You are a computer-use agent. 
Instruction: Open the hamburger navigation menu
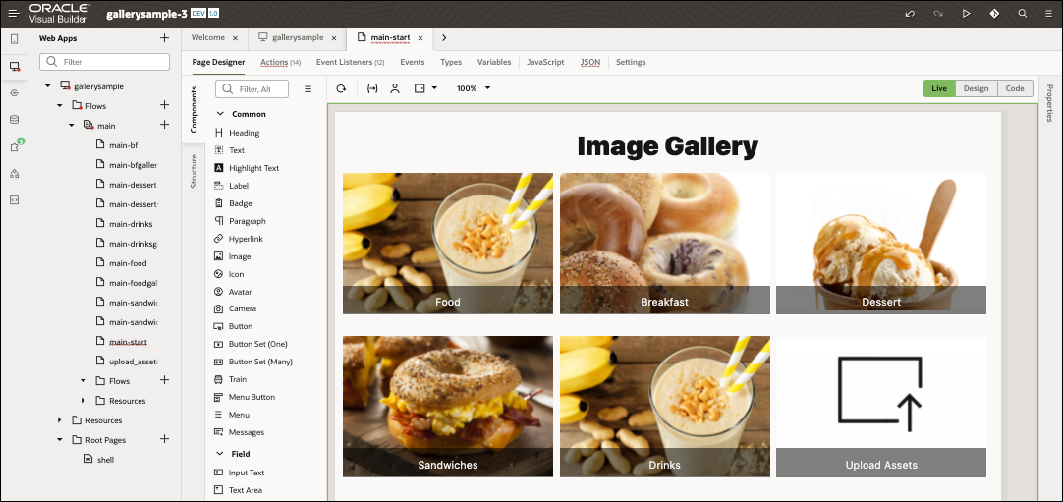tap(14, 14)
